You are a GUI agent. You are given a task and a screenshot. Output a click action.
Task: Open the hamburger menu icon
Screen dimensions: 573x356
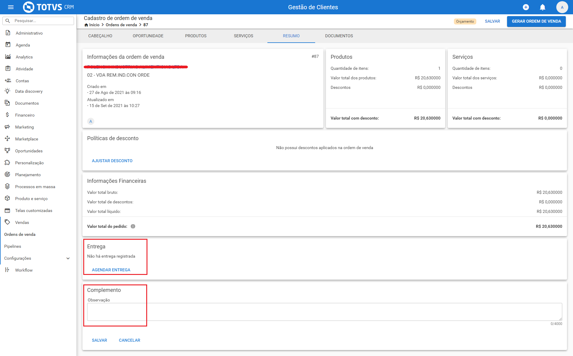pos(11,7)
